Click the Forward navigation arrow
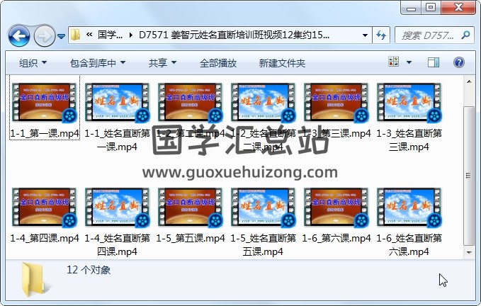Image resolution: width=481 pixels, height=306 pixels. (x=44, y=36)
